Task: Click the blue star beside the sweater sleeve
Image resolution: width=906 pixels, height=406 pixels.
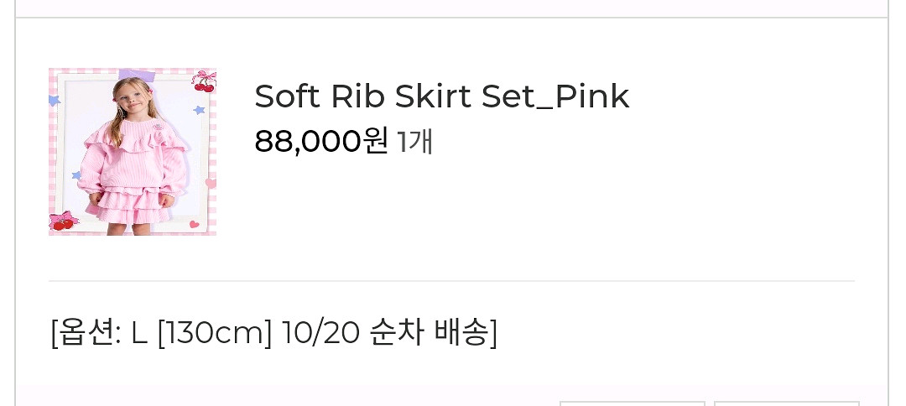Action: 76,175
